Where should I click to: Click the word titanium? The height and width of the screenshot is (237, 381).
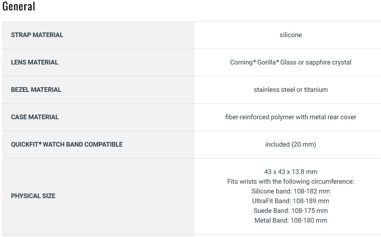coord(316,90)
